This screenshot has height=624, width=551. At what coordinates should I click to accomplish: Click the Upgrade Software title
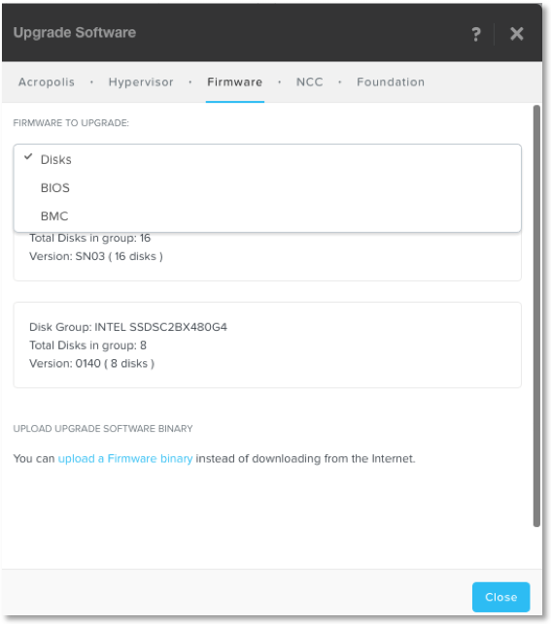(75, 33)
